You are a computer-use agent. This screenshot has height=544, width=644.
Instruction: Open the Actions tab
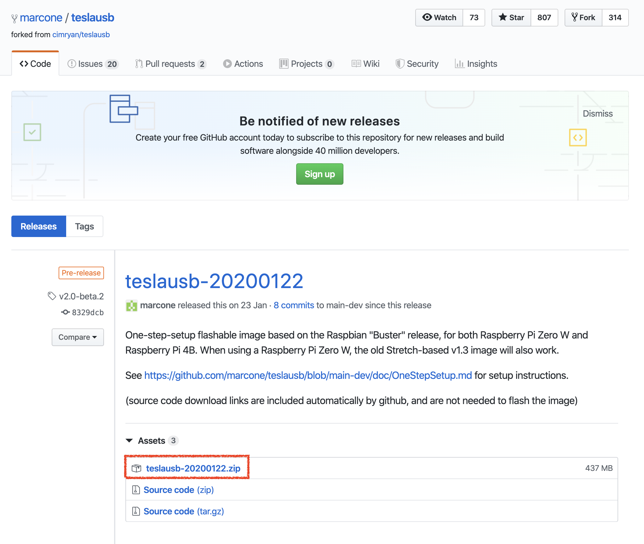tap(243, 64)
